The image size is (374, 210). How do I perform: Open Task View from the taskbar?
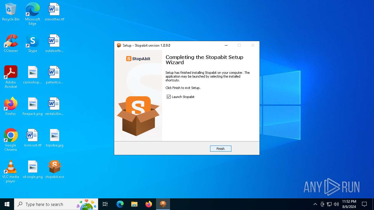[x=105, y=204]
